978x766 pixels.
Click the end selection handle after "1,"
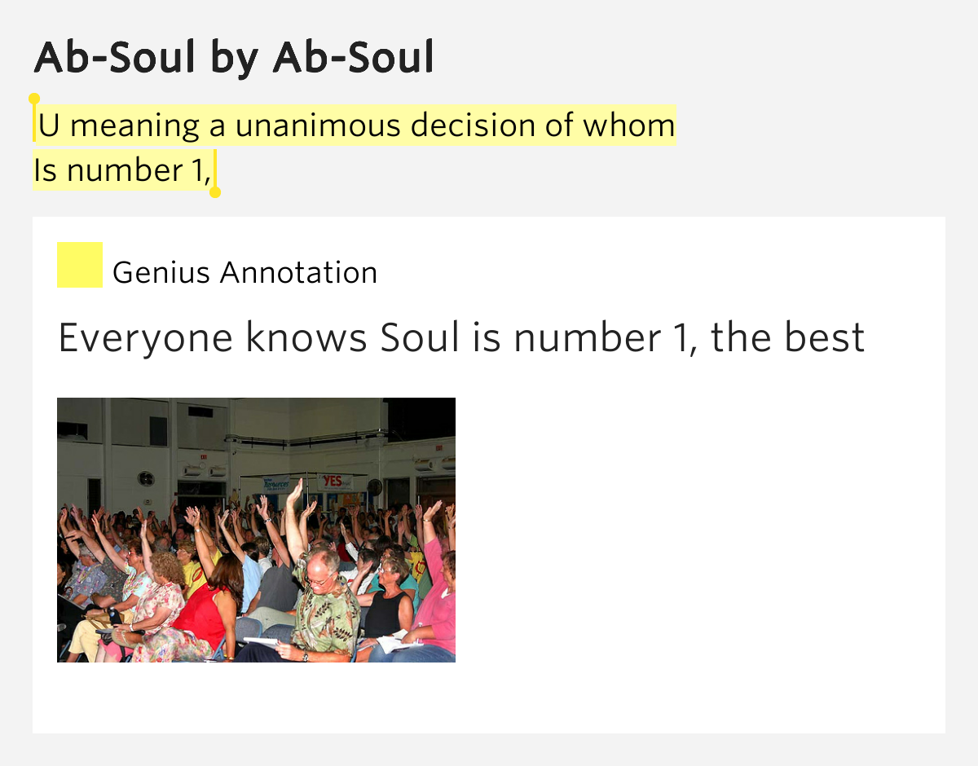(215, 192)
